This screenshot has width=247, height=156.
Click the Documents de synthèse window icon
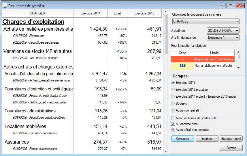[x=5, y=5]
